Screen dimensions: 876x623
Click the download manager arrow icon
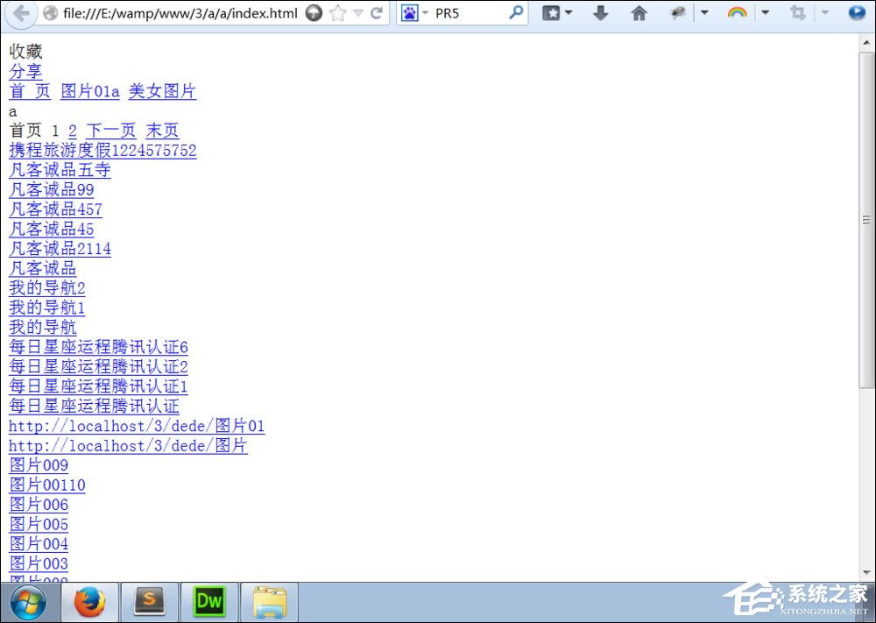[601, 13]
